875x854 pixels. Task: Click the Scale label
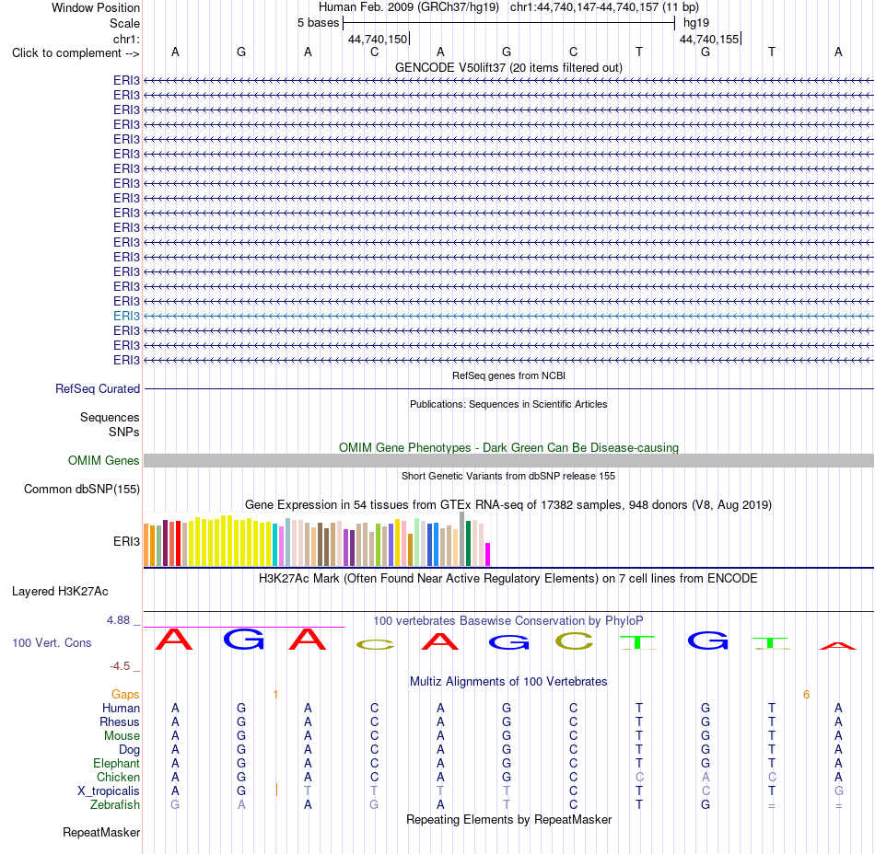pyautogui.click(x=124, y=23)
